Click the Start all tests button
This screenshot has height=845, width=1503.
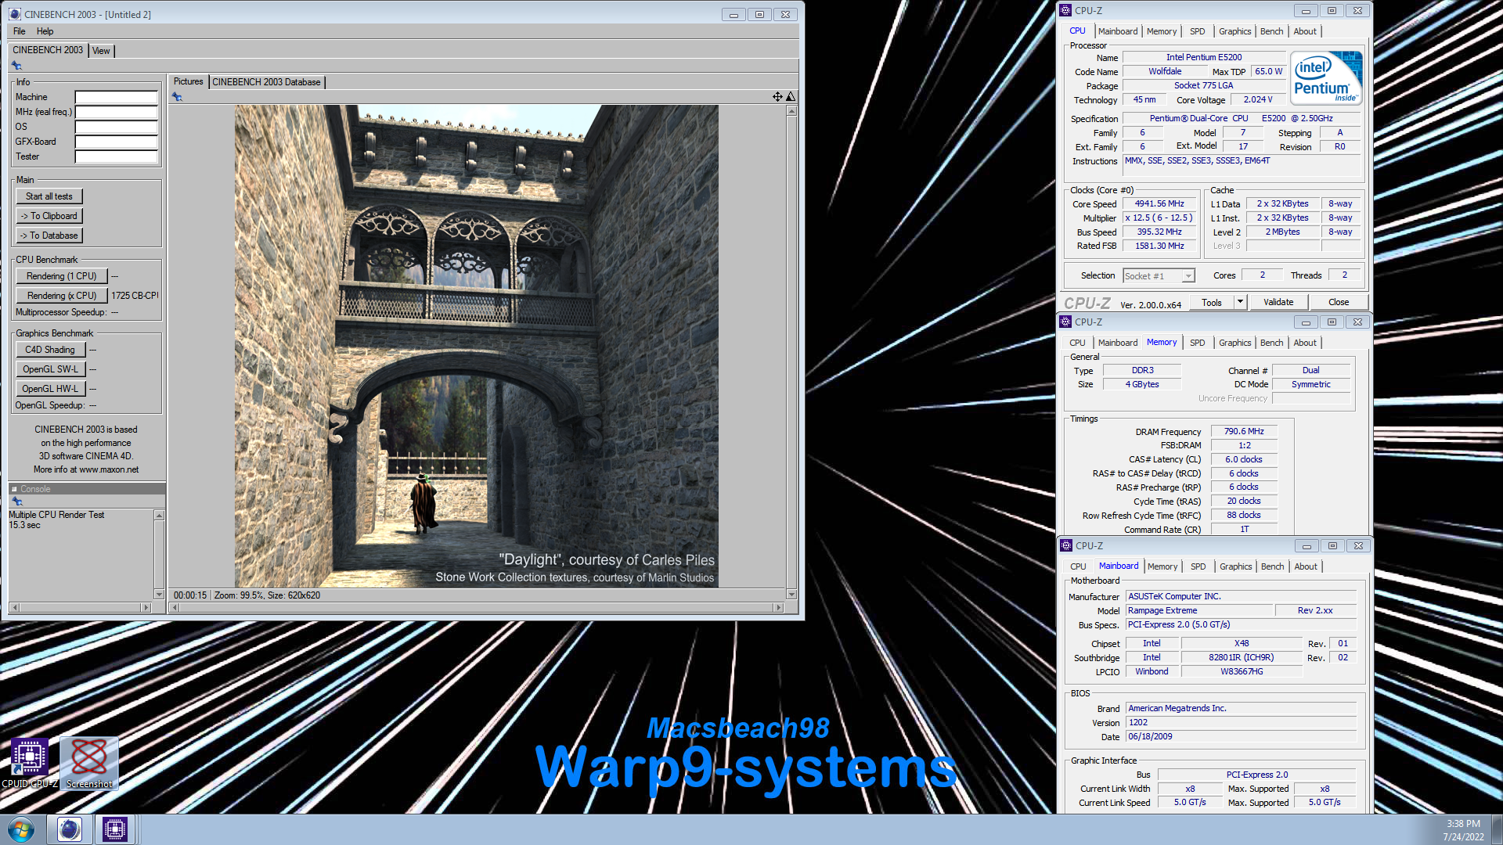49,196
